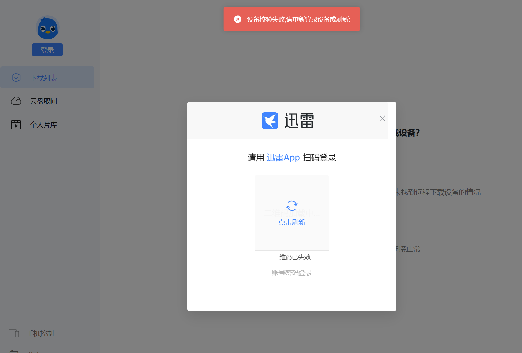Click the QR refresh arrows icon
The image size is (522, 353).
292,206
